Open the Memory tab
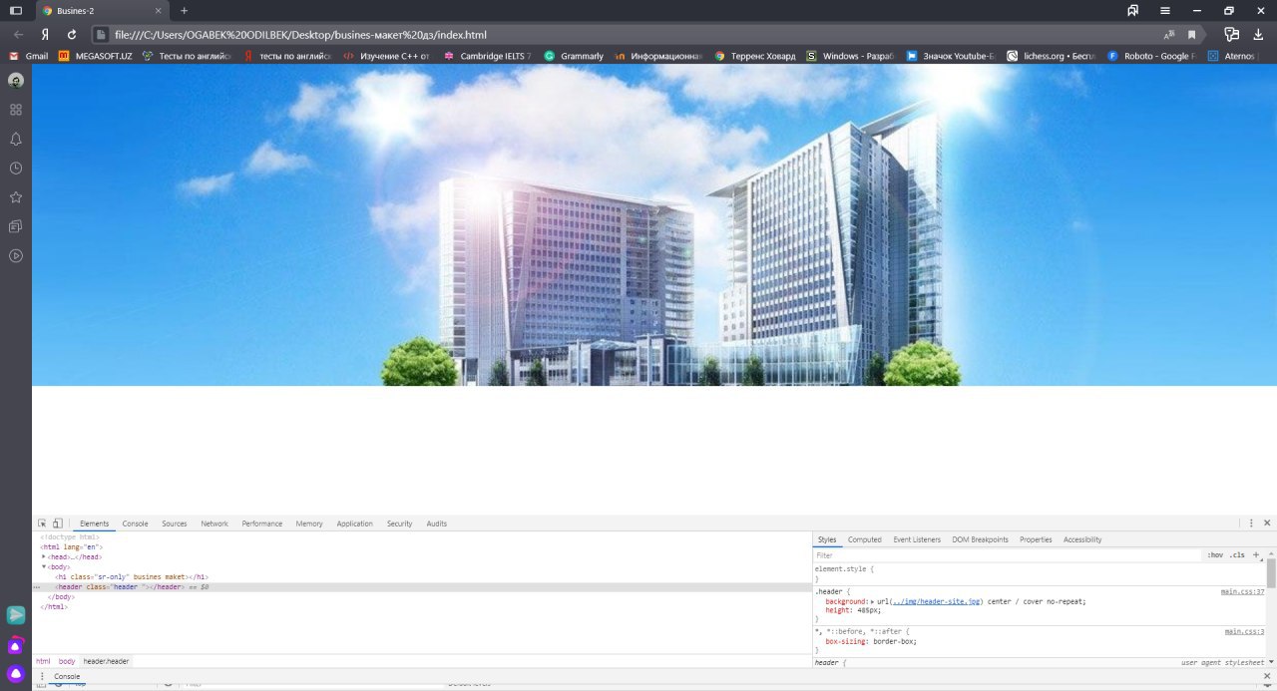This screenshot has width=1277, height=691. pyautogui.click(x=309, y=523)
